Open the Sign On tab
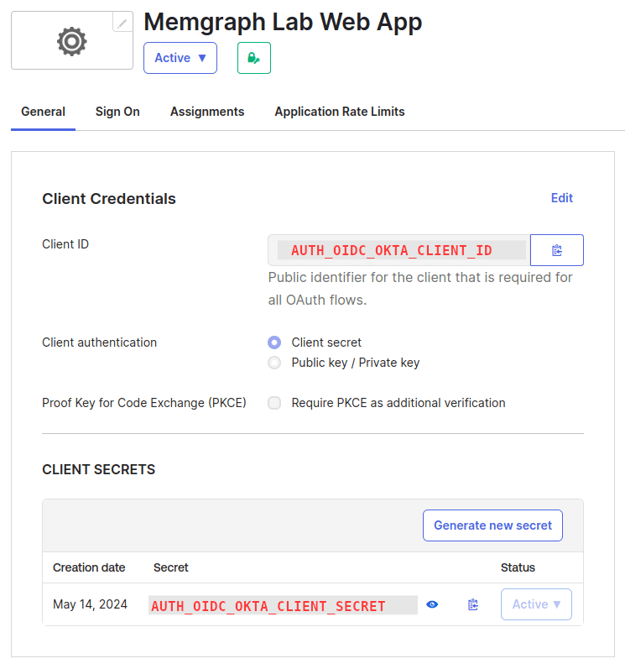This screenshot has height=669, width=625. click(117, 112)
